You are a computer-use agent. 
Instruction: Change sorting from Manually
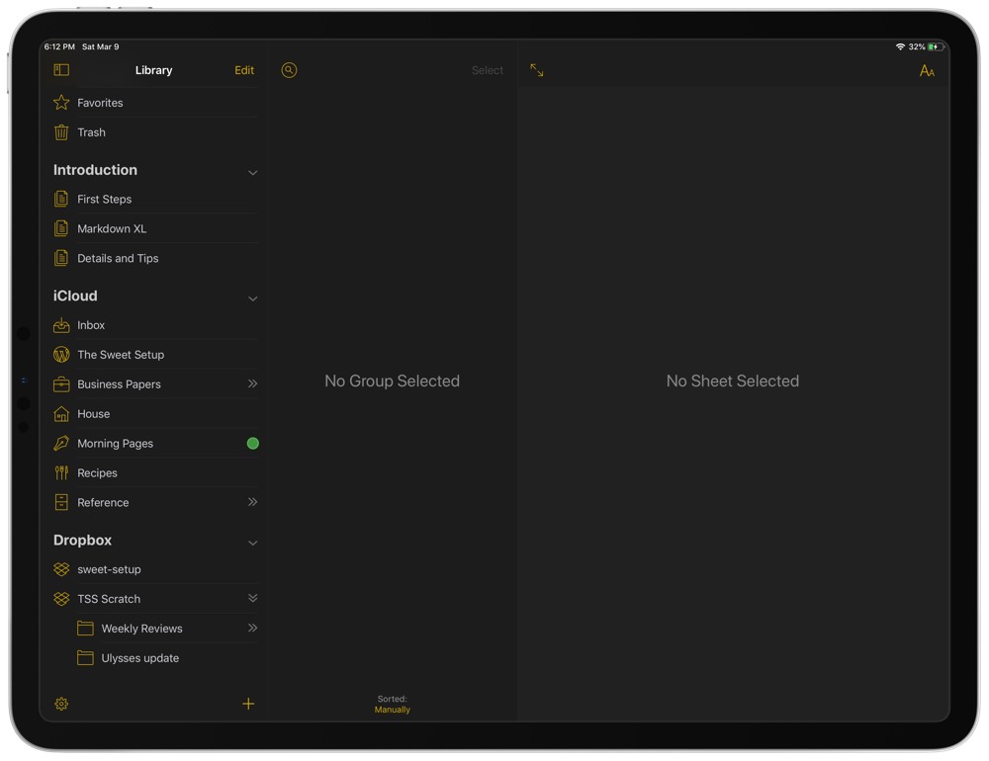coord(393,710)
